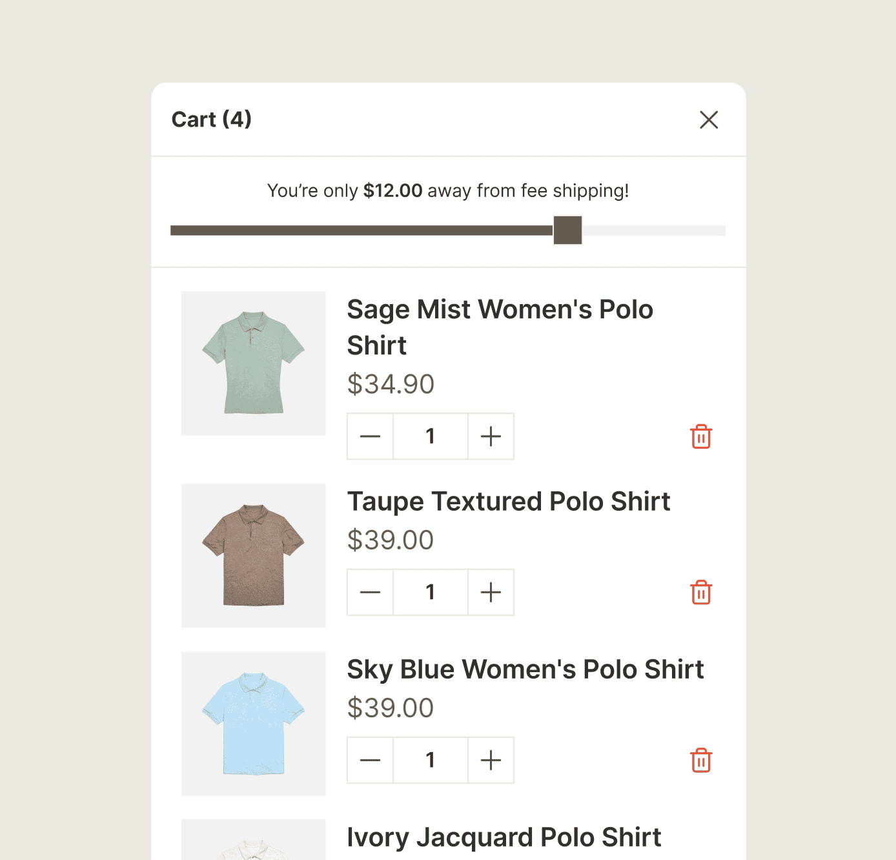Click the Taupe Textured Polo $39.00 price

point(391,540)
